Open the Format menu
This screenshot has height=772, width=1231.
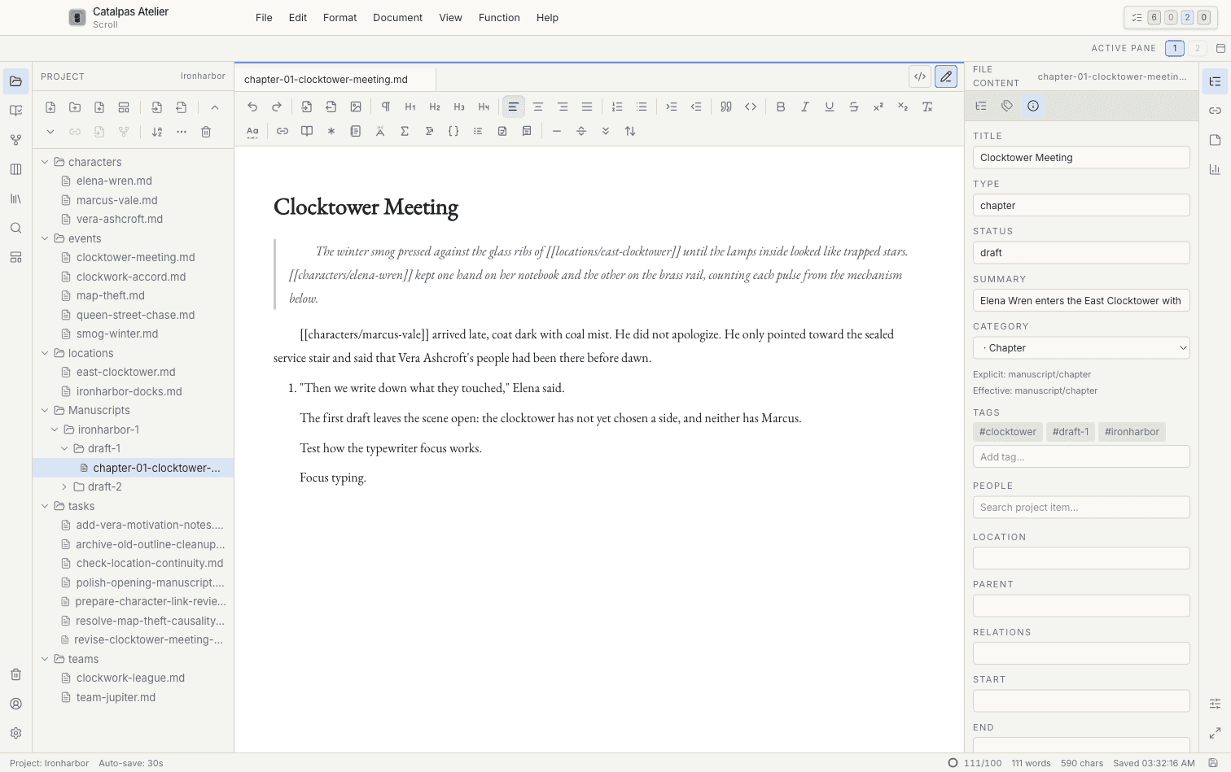point(340,17)
